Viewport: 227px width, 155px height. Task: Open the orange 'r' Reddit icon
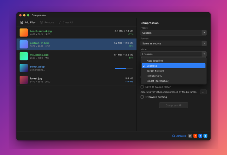click(x=195, y=136)
